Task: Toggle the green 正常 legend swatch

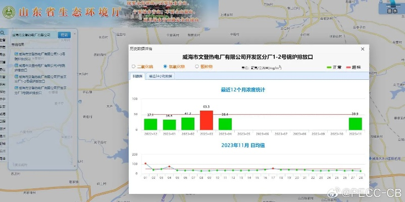Action: (330, 67)
